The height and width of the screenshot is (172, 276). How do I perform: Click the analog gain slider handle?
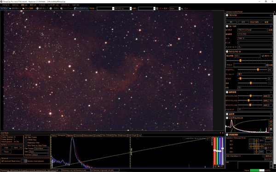pyautogui.click(x=258, y=70)
